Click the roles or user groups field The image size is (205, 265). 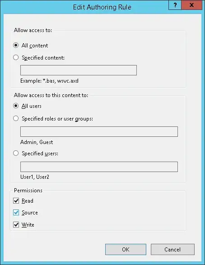pyautogui.click(x=99, y=131)
